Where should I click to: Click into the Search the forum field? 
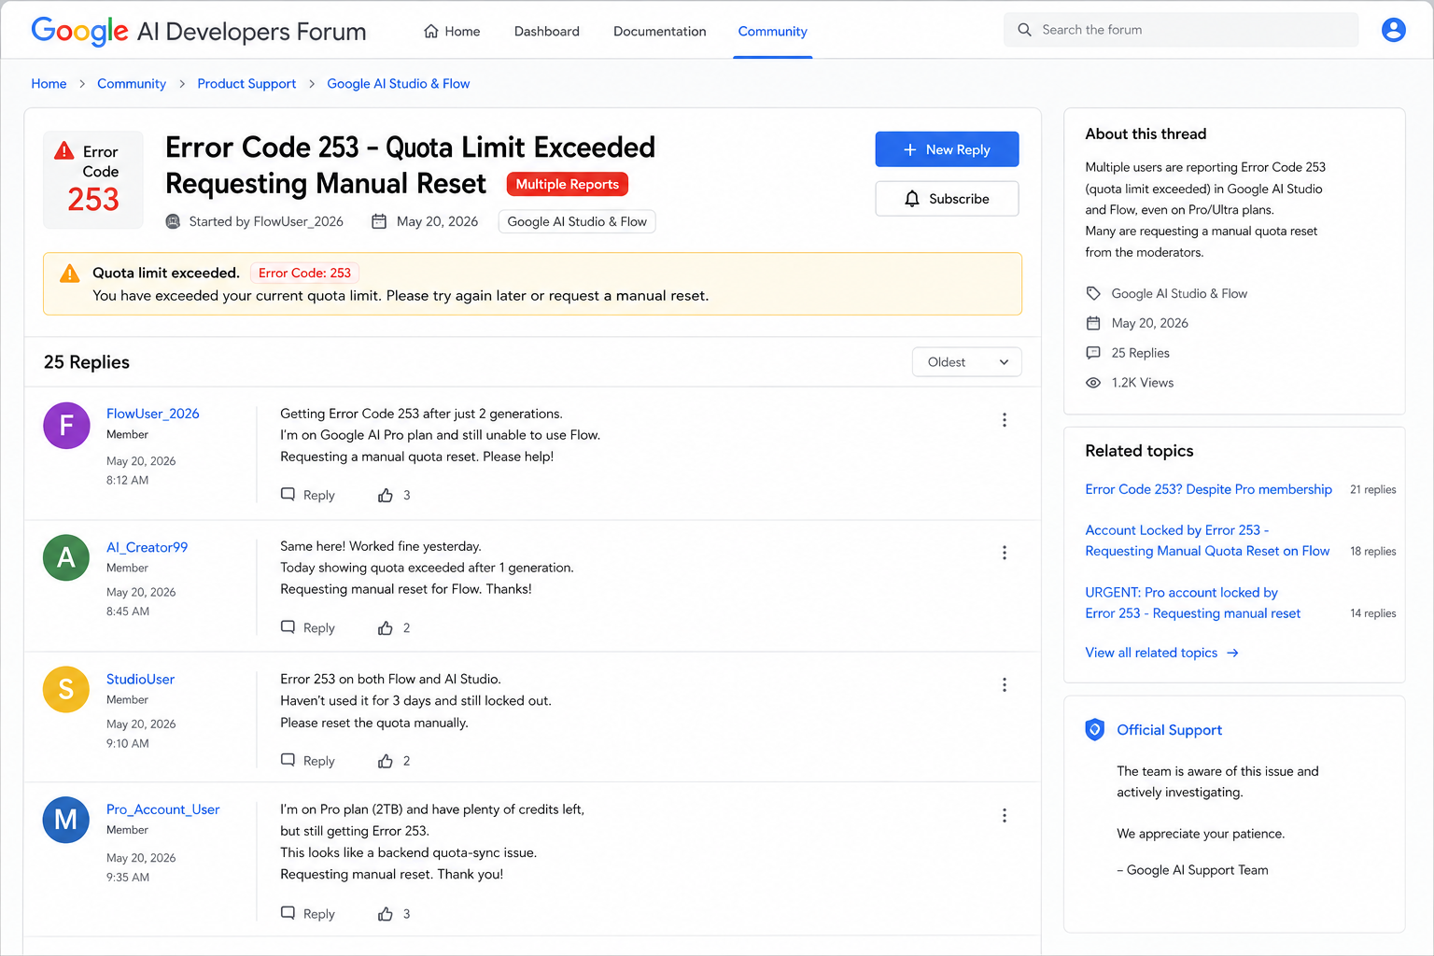click(x=1181, y=30)
